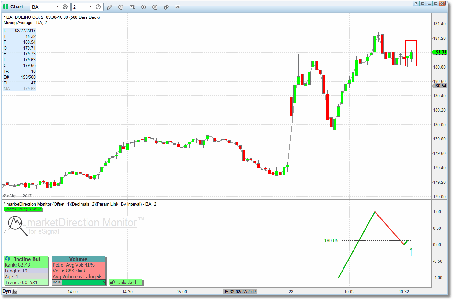Click the date 02/27/2017 in data window
Screen dimensions: 453x300
click(x=25, y=30)
